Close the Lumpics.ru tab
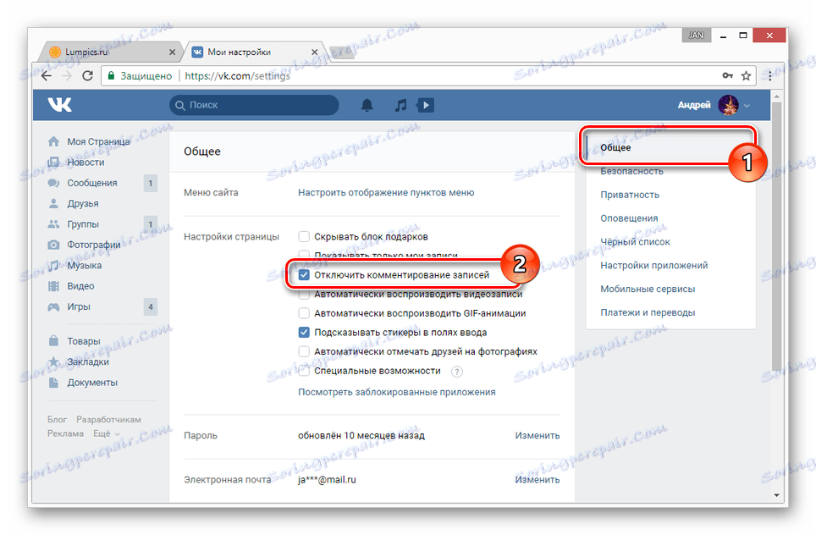 click(172, 52)
